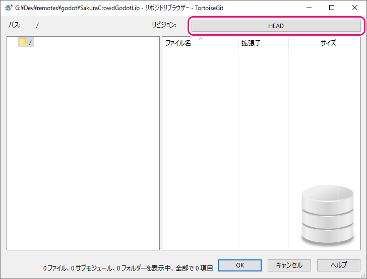Image resolution: width=367 pixels, height=279 pixels.
Task: Click the sort arrow above ファイル名
Action: 201,38
